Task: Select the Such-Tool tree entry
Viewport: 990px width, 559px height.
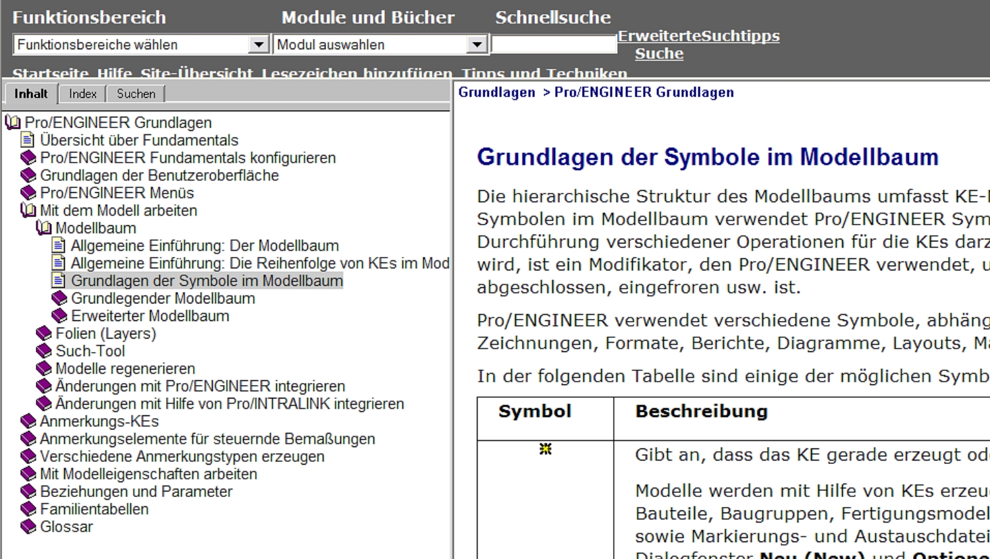Action: 90,351
